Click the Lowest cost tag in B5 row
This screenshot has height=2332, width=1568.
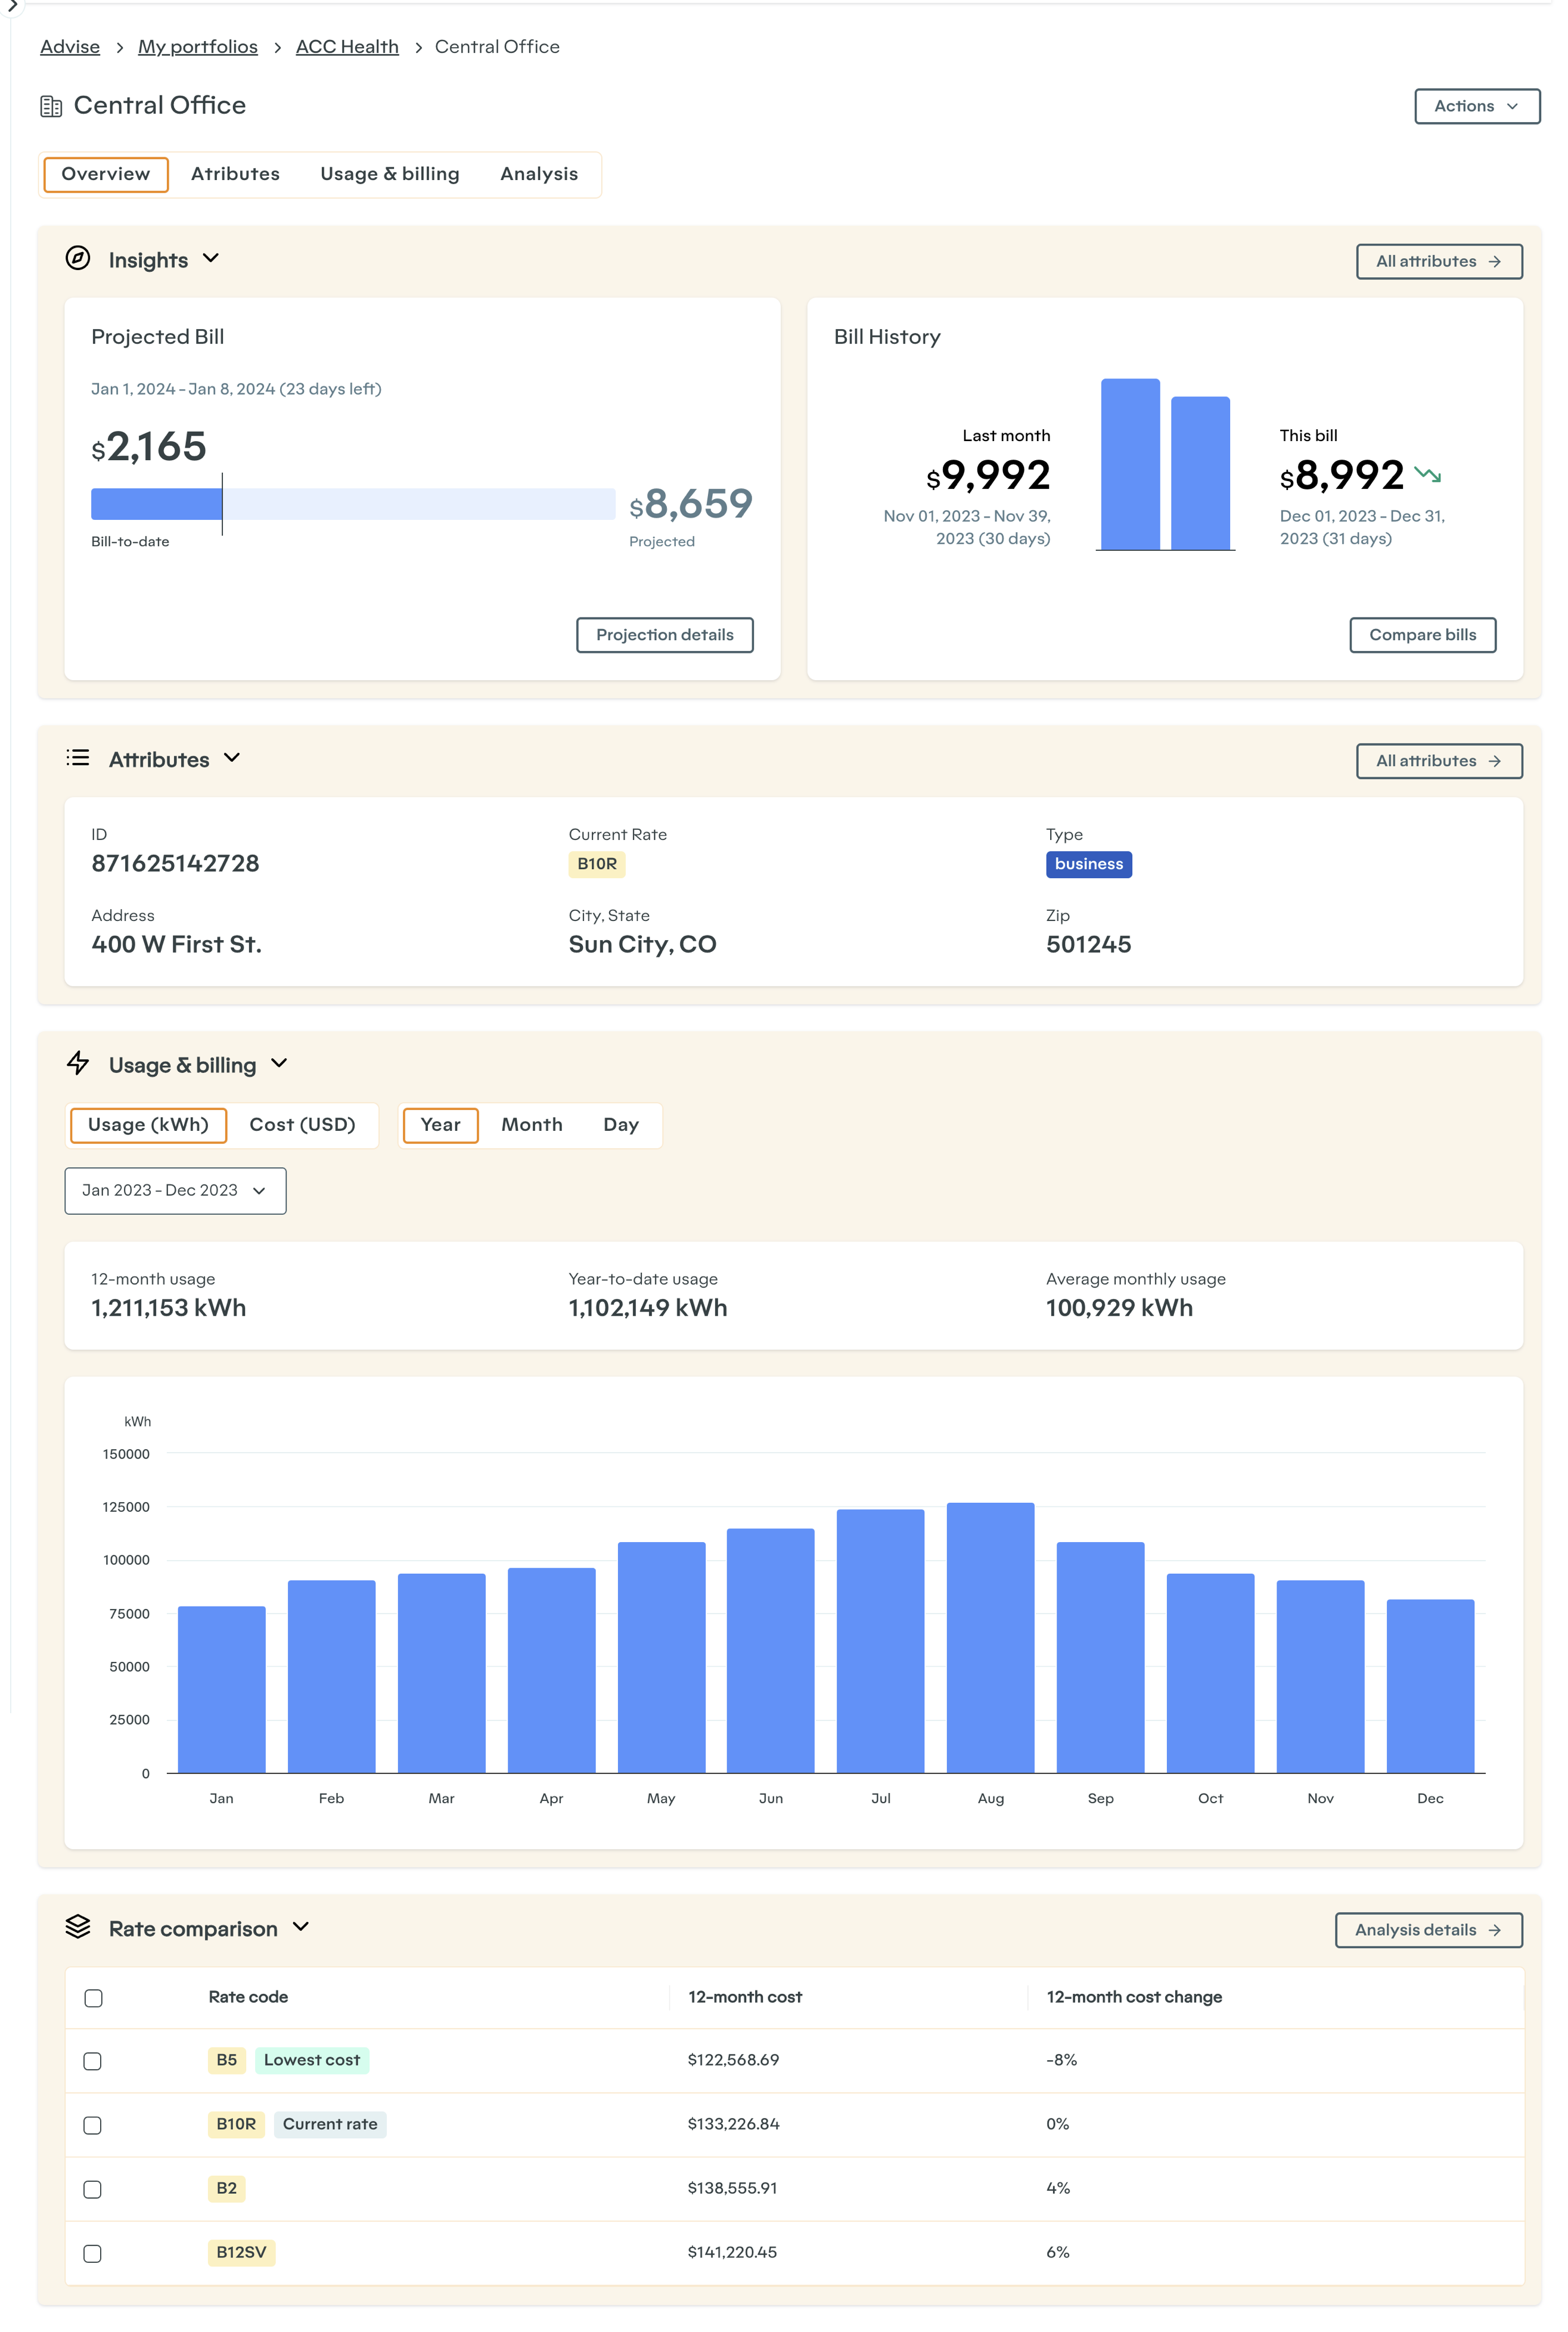coord(312,2060)
